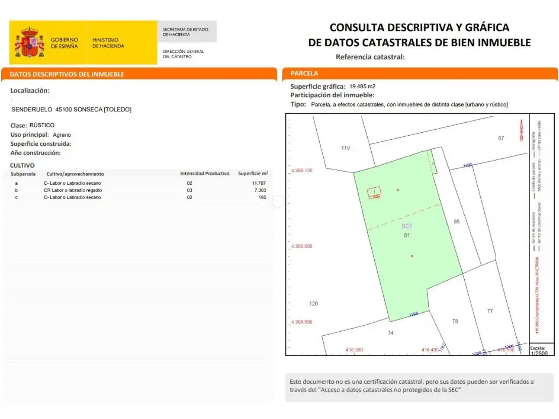
Task: Click the Tipo parcel description text
Action: coord(409,105)
